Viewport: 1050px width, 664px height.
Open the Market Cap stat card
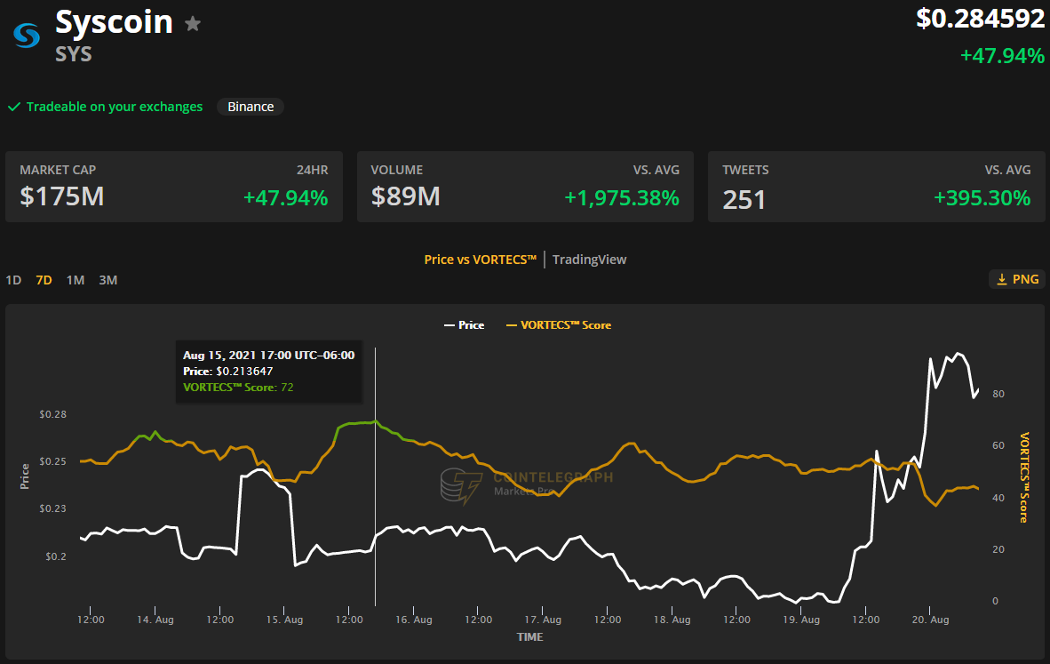point(174,187)
